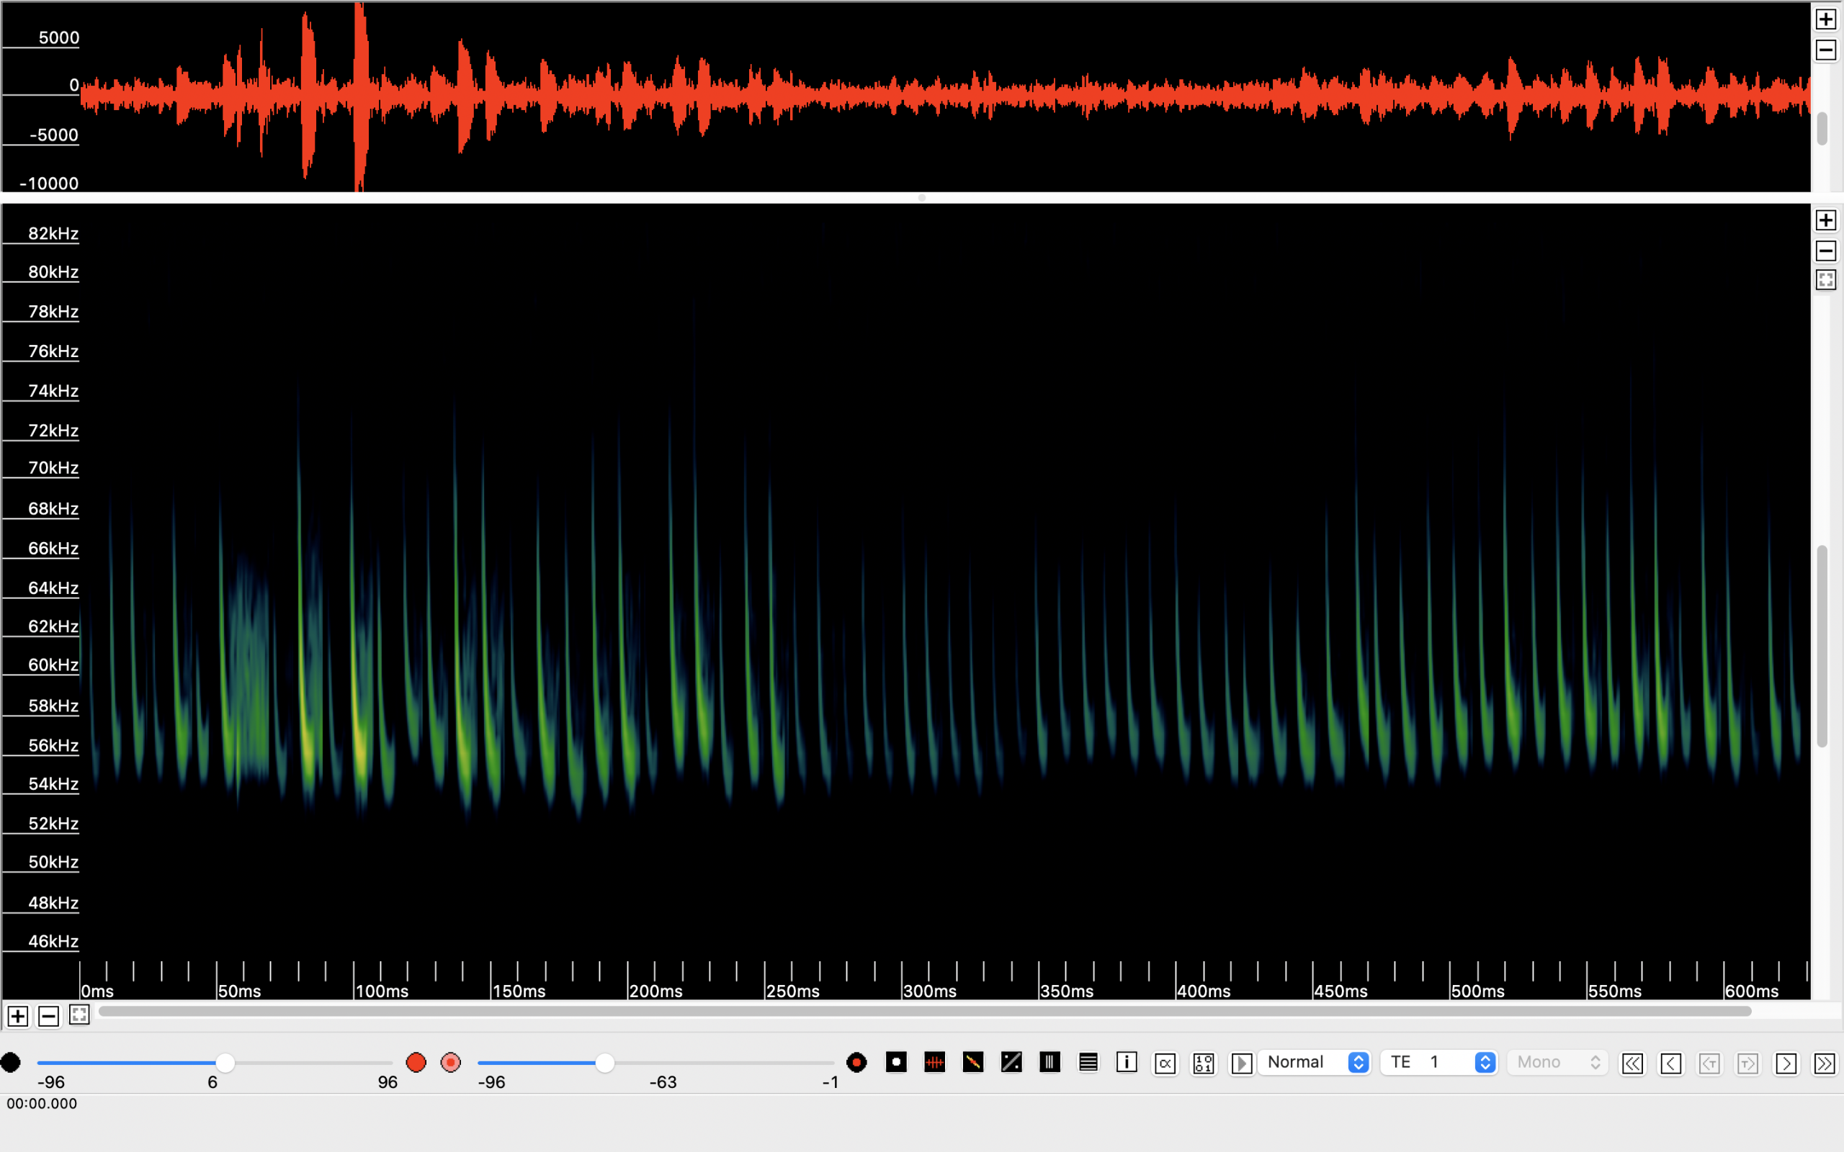Viewport: 1844px width, 1152px height.
Task: Toggle the spectrogram view icon
Action: tap(973, 1062)
